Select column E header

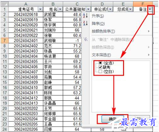(123, 4)
